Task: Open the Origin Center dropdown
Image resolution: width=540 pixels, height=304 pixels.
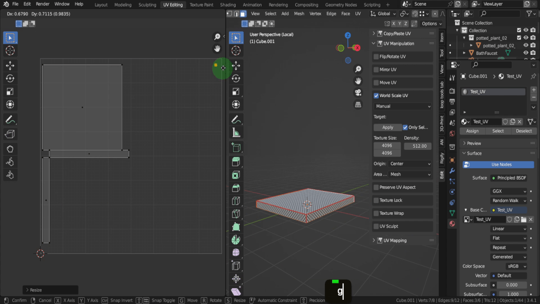Action: coord(410,164)
